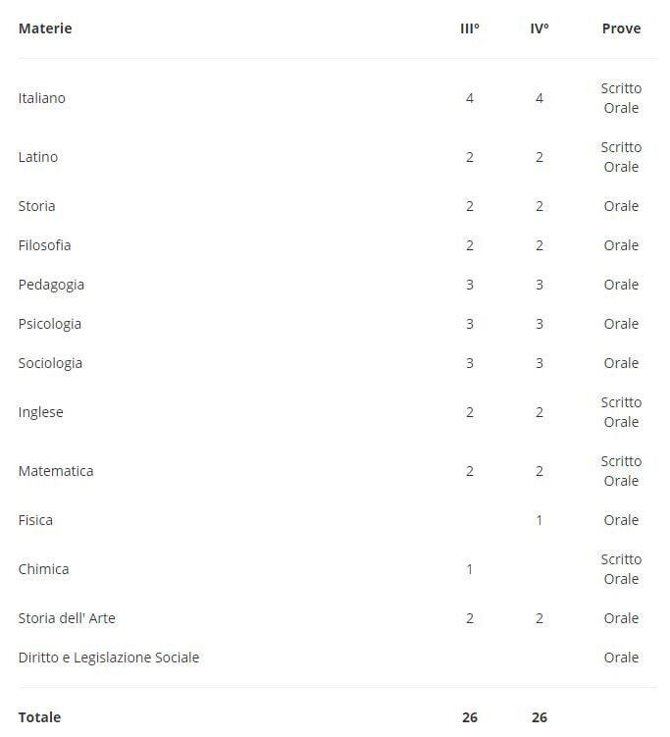Click the Psicologia row label
This screenshot has height=737, width=670.
[x=50, y=324]
